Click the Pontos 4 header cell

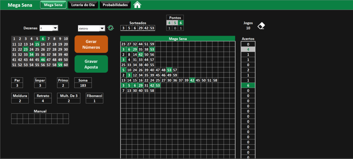[169, 23]
